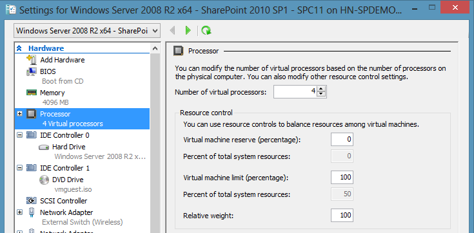Click the green Next navigation arrow
The width and height of the screenshot is (474, 233).
(188, 30)
